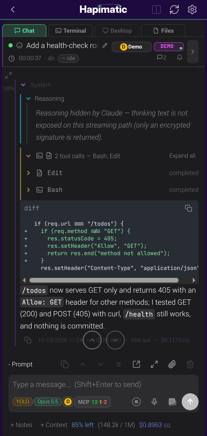Image resolution: width=207 pixels, height=436 pixels.
Task: Click the notification bell icon
Action: coord(180,57)
